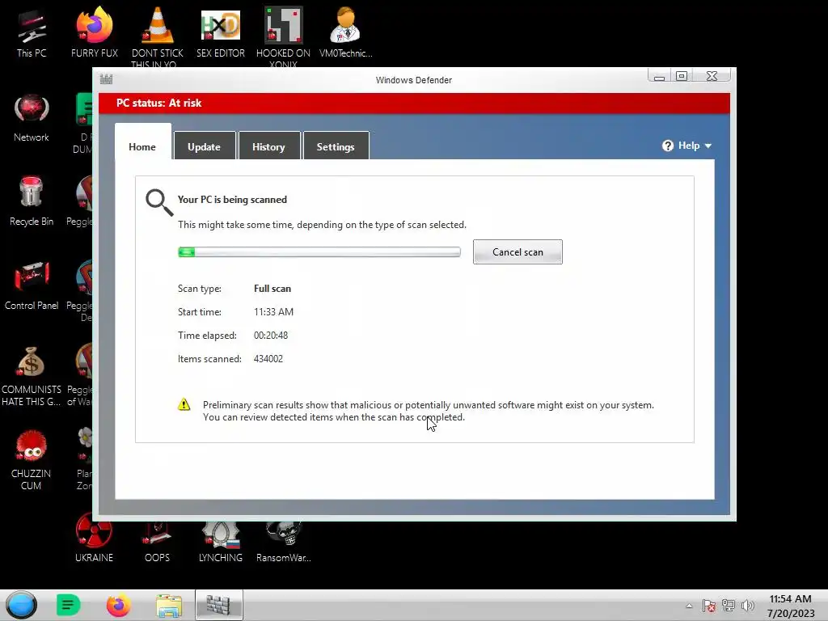Click the 00:20:48 elapsed time value

tap(271, 336)
